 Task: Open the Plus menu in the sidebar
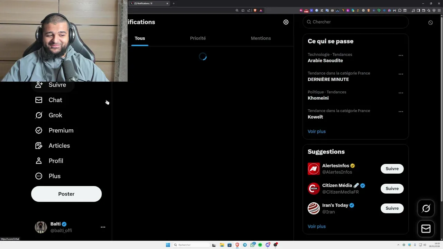(x=48, y=176)
